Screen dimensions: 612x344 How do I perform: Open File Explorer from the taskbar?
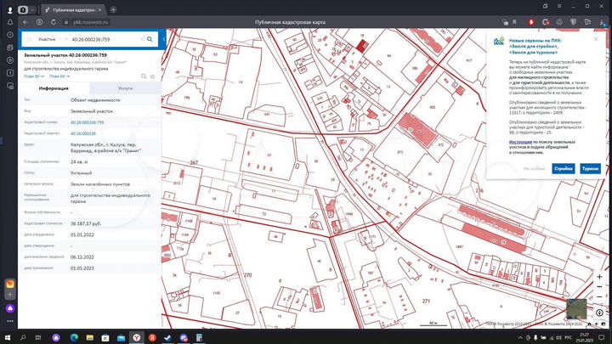coord(90,337)
